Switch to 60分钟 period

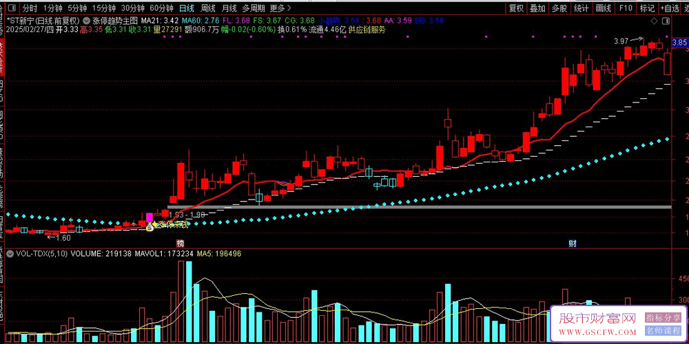point(161,8)
